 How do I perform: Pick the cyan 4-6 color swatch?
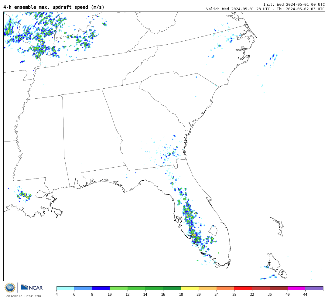tap(66, 288)
